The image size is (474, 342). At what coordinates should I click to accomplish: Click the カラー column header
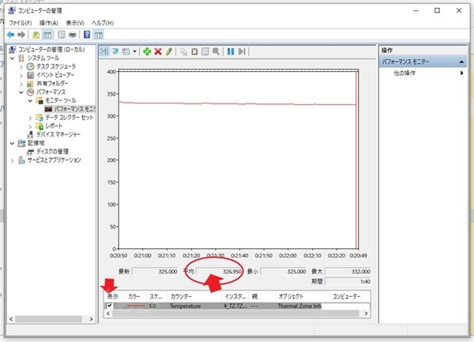click(136, 296)
